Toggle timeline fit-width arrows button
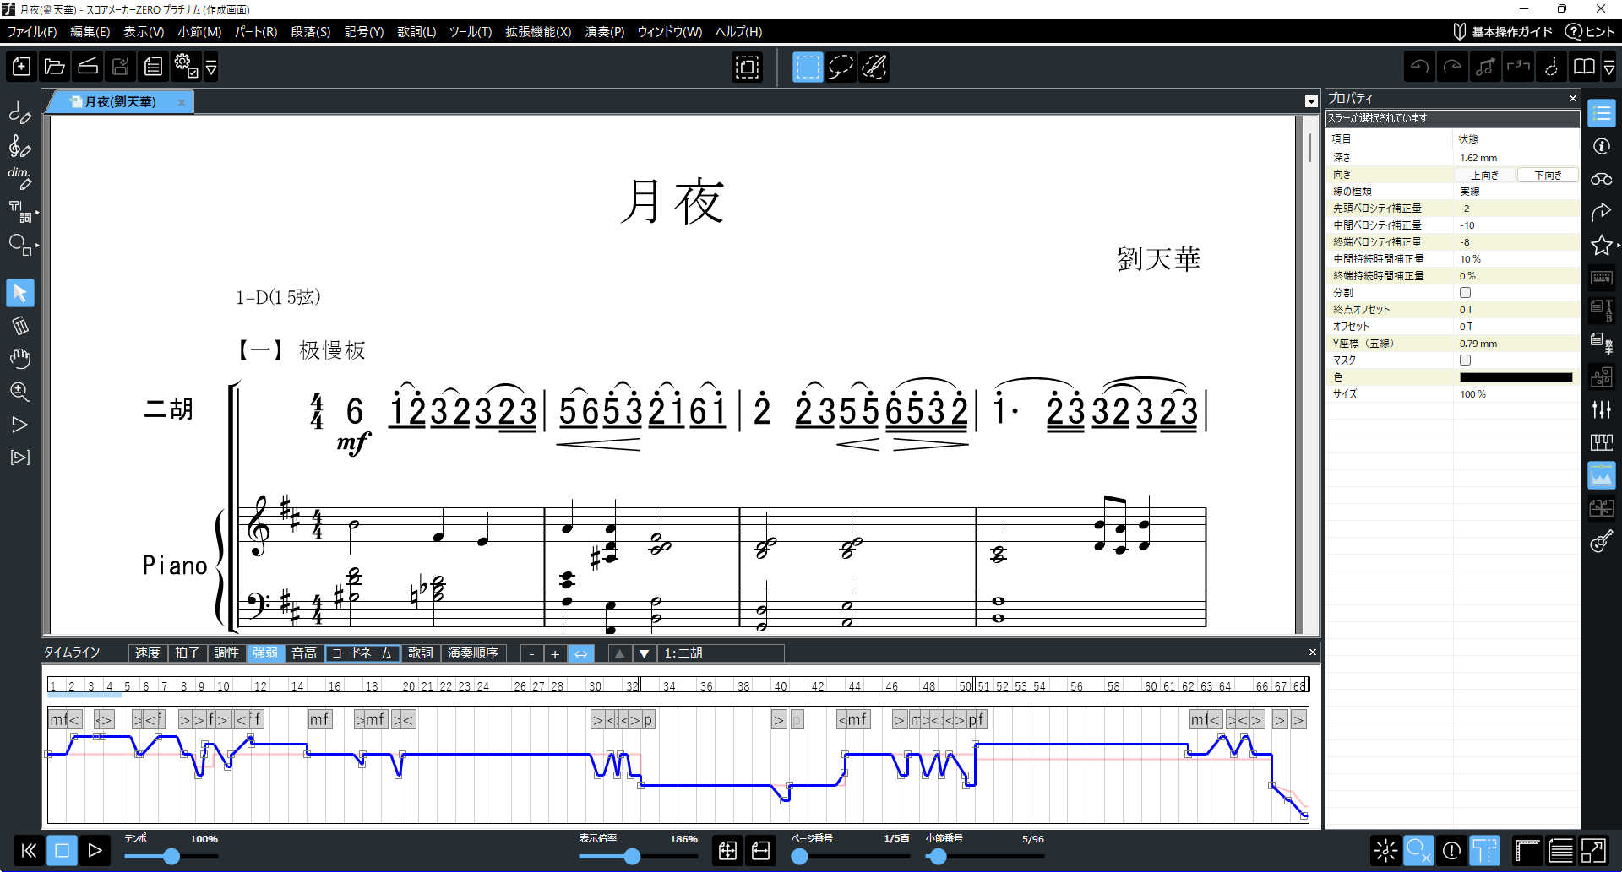The image size is (1622, 872). (x=581, y=653)
